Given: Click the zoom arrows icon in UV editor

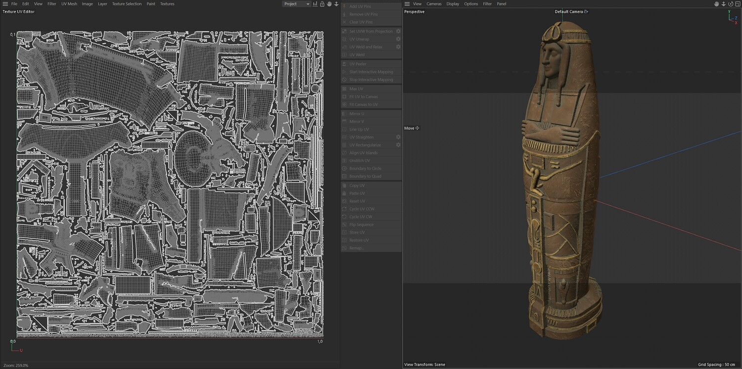Looking at the screenshot, I should tap(336, 4).
